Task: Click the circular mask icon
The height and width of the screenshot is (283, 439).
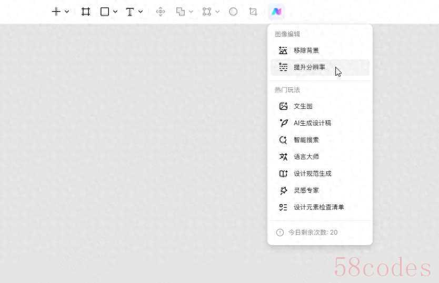Action: click(233, 12)
